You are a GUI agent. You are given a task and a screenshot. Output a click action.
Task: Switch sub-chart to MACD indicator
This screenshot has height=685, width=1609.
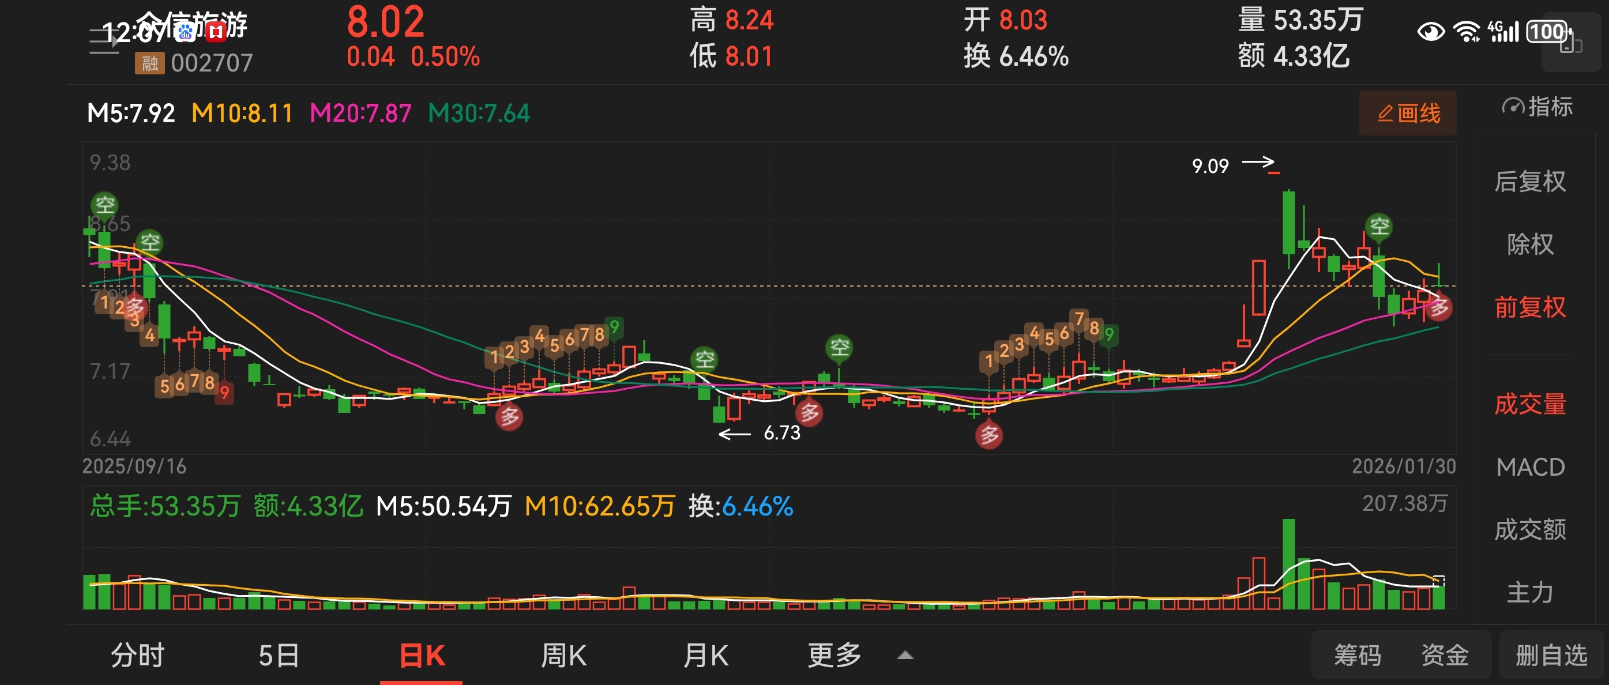pos(1529,467)
